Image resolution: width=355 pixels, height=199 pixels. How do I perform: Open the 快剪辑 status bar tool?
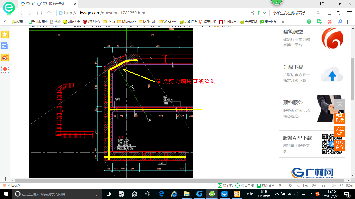click(225, 186)
